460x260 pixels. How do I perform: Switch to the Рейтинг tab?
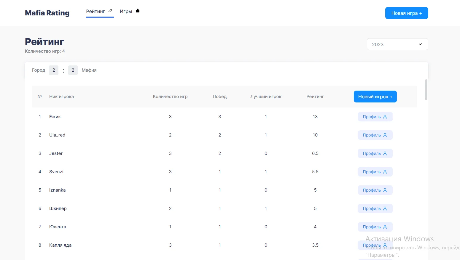95,12
